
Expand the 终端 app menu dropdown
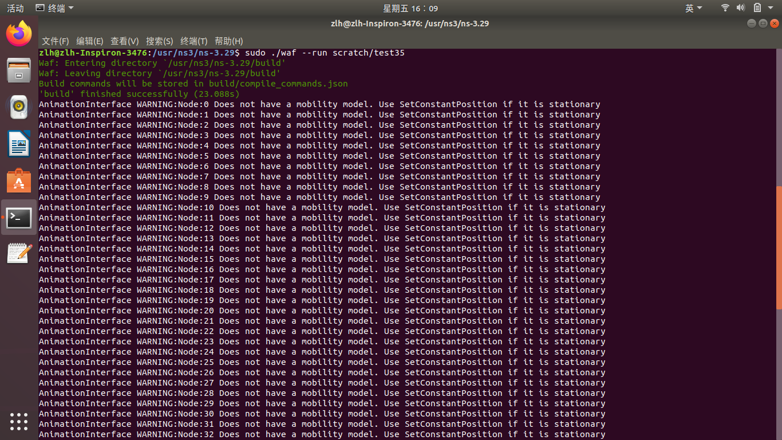[x=54, y=8]
